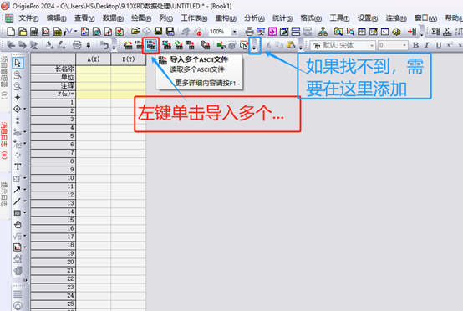This screenshot has width=463, height=311.
Task: Select column header B(Y)
Action: coord(129,59)
